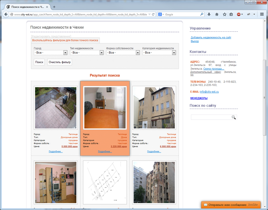
Task: Click the Поиск button
Action: [x=39, y=62]
